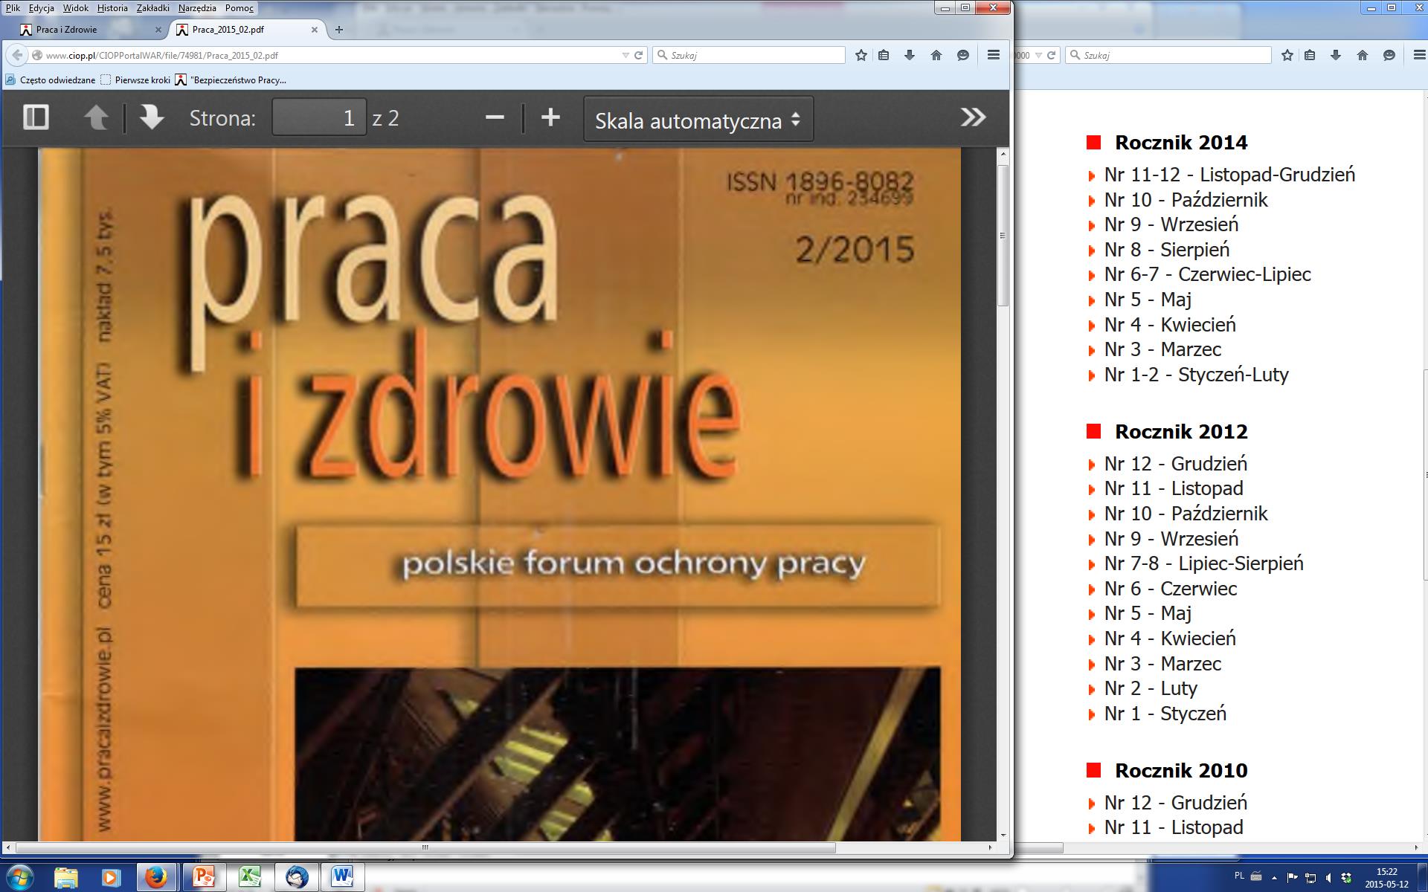Go to the next PDF page

point(152,117)
